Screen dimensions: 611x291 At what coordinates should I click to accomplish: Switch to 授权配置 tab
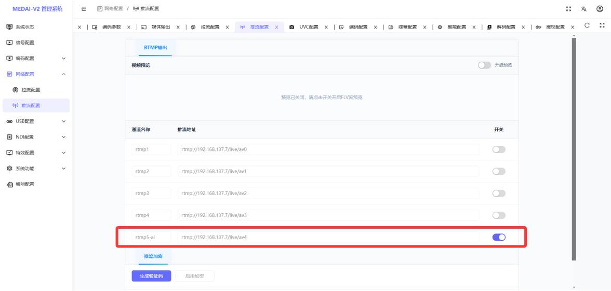555,27
